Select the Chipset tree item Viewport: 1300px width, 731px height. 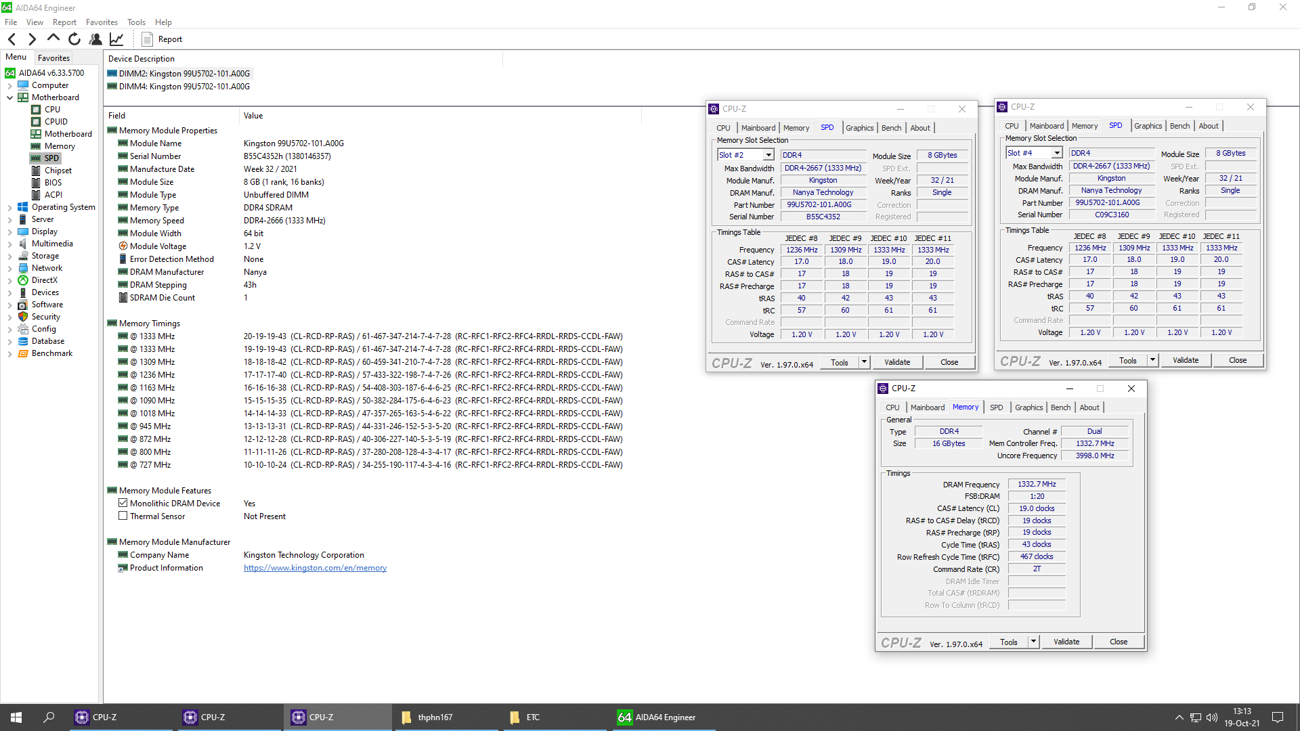[x=58, y=171]
